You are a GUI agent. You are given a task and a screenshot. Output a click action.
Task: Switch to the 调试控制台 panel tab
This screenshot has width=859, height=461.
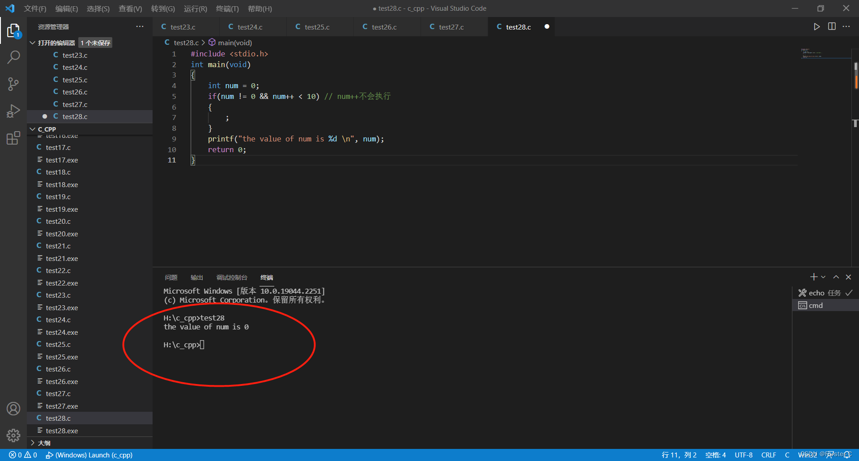tap(232, 277)
